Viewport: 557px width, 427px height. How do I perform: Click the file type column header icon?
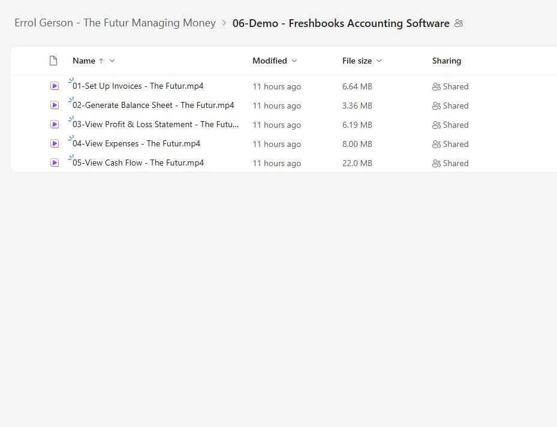[53, 61]
